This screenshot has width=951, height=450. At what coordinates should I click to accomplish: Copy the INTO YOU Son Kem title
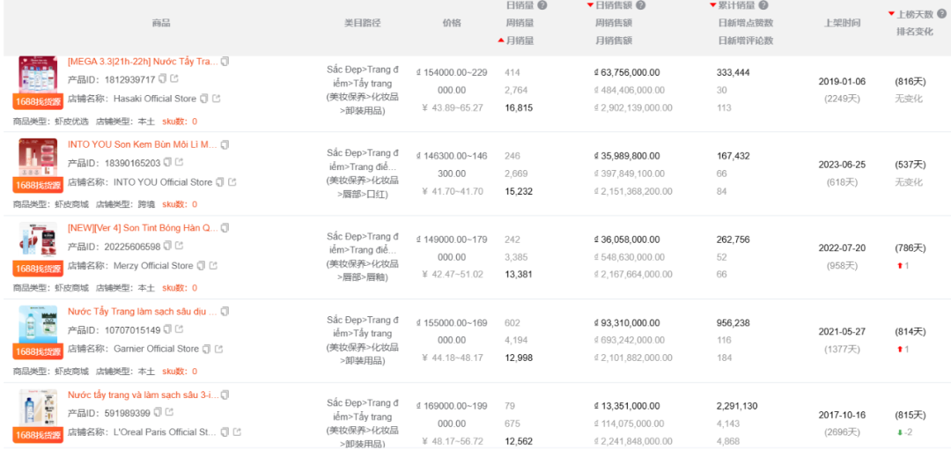225,144
